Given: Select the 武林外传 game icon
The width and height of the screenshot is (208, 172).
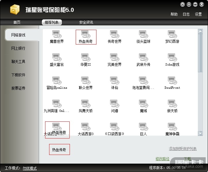Looking at the screenshot, I should (143, 60).
